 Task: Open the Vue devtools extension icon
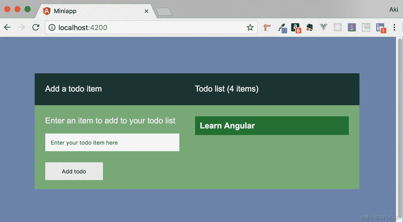click(x=324, y=27)
